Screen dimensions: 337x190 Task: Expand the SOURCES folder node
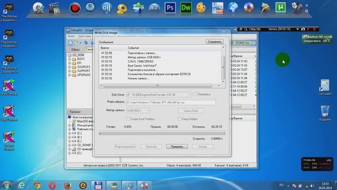(70, 67)
